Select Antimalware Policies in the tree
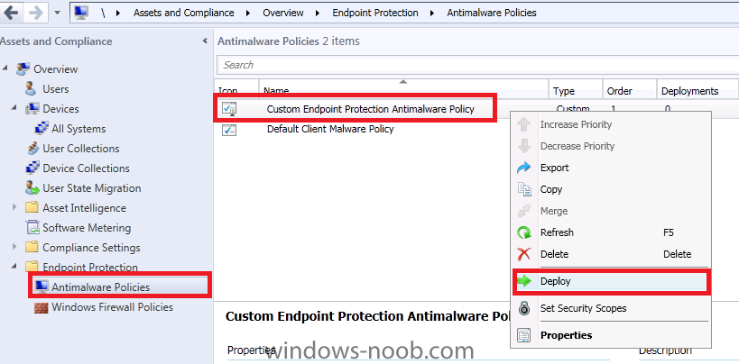Screen dimensions: 739x364 (x=101, y=287)
